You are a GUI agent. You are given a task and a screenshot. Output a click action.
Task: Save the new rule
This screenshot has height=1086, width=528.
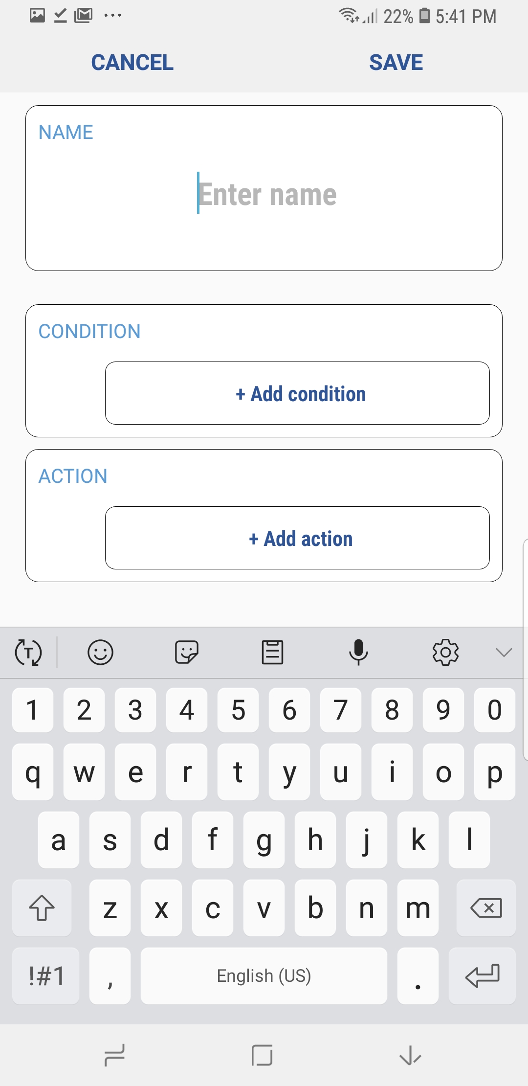click(x=396, y=63)
